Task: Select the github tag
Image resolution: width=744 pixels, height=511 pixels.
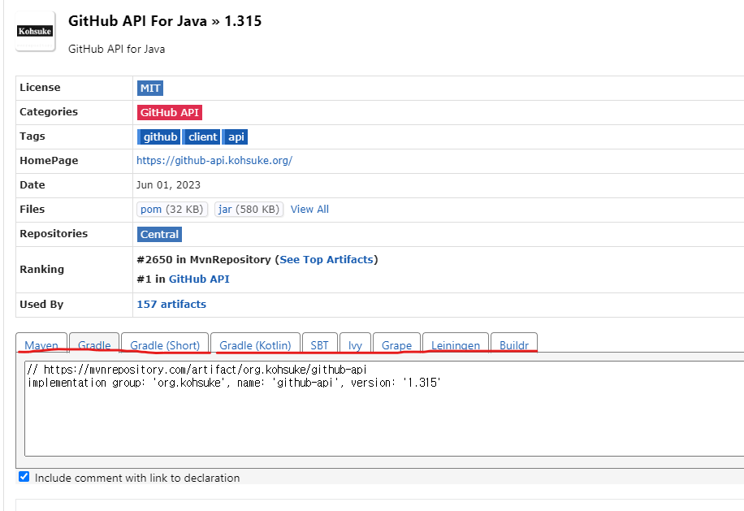Action: coord(159,137)
